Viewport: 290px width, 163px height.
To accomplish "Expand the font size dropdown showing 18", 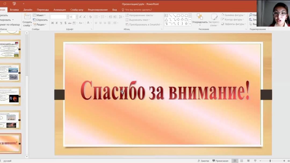I will click(77, 17).
